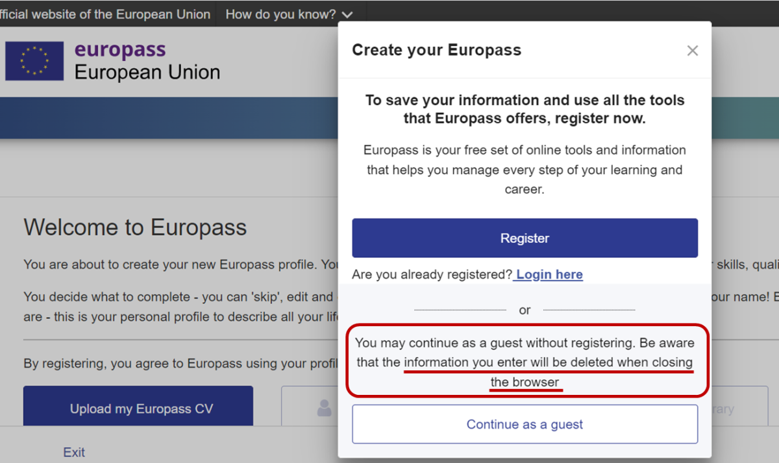The image size is (779, 463).
Task: Click the Create your Europass dialog title
Action: pyautogui.click(x=436, y=50)
